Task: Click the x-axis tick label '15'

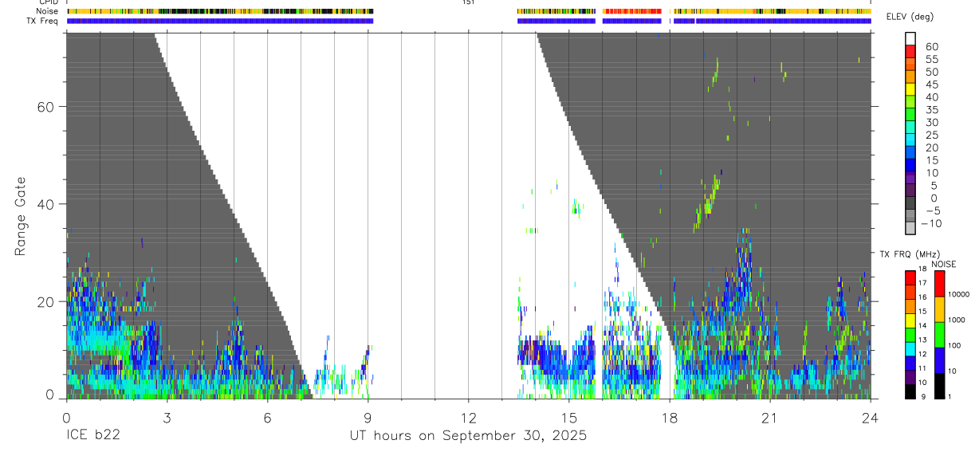Action: pos(569,418)
